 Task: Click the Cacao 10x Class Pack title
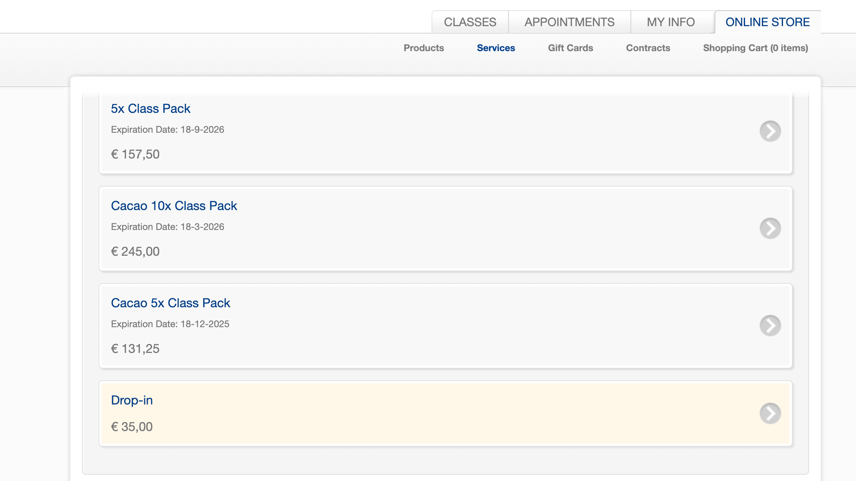pos(174,206)
